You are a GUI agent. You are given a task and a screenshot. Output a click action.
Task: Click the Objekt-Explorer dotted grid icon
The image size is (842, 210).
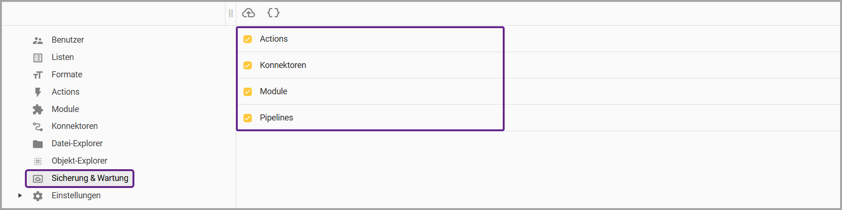[38, 161]
